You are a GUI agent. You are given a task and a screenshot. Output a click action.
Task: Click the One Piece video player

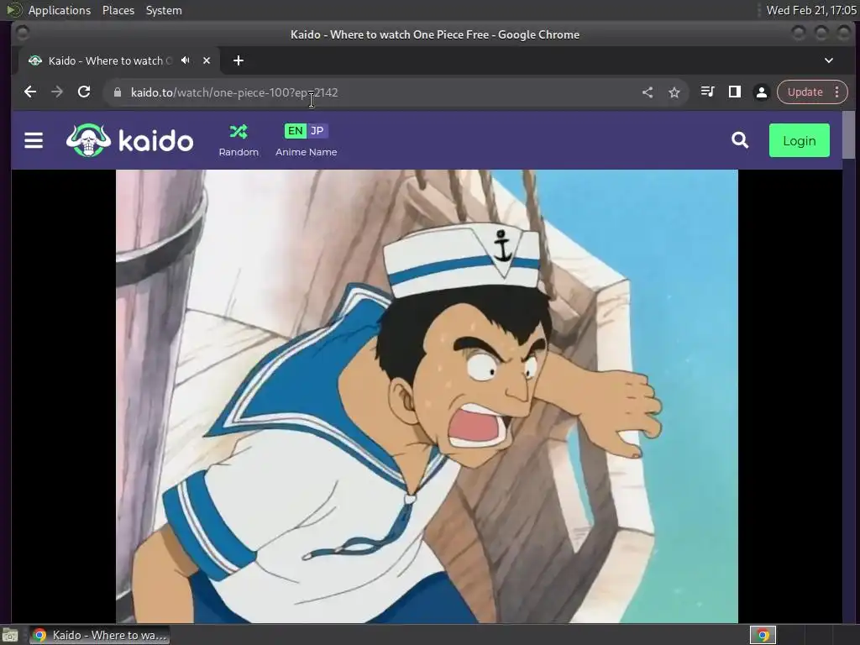pos(427,396)
